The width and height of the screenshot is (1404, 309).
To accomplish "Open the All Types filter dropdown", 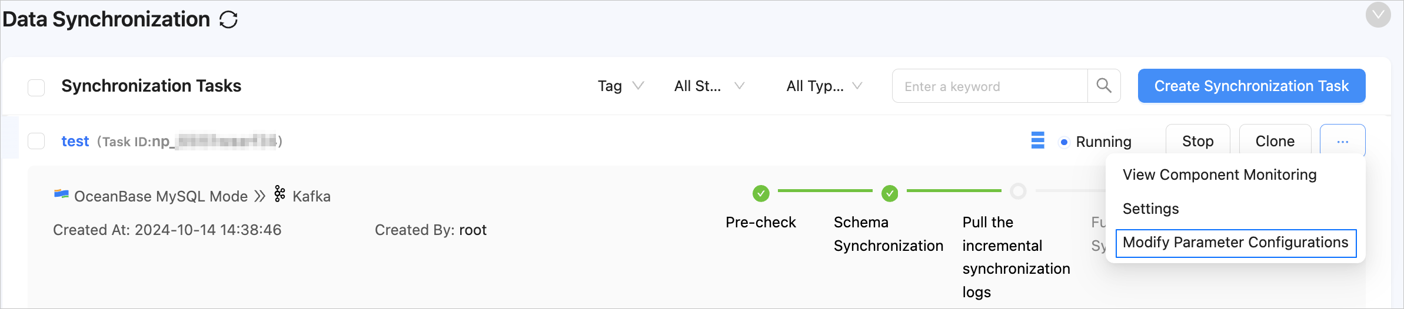I will tap(824, 86).
